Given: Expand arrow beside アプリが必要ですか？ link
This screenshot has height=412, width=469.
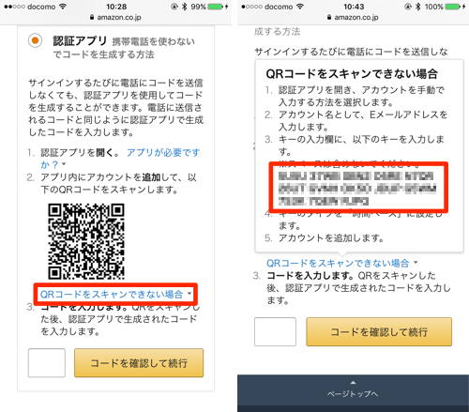Looking at the screenshot, I should [64, 164].
